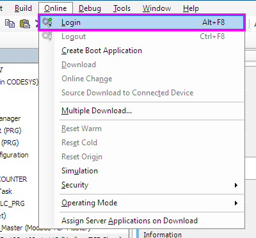
Task: Select Source Download to Connected Device
Action: [x=141, y=93]
